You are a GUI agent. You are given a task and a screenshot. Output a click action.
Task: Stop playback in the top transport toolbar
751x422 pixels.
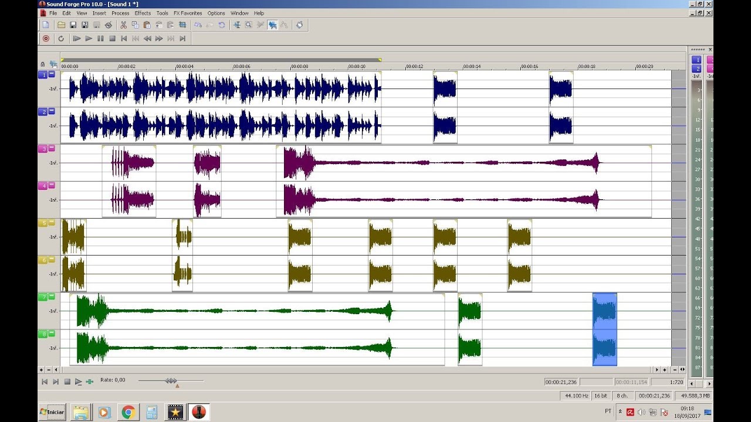click(x=112, y=39)
